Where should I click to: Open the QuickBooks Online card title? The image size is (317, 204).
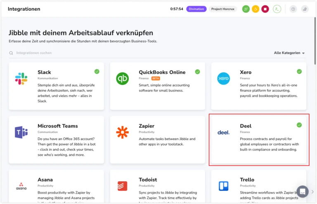pos(162,72)
